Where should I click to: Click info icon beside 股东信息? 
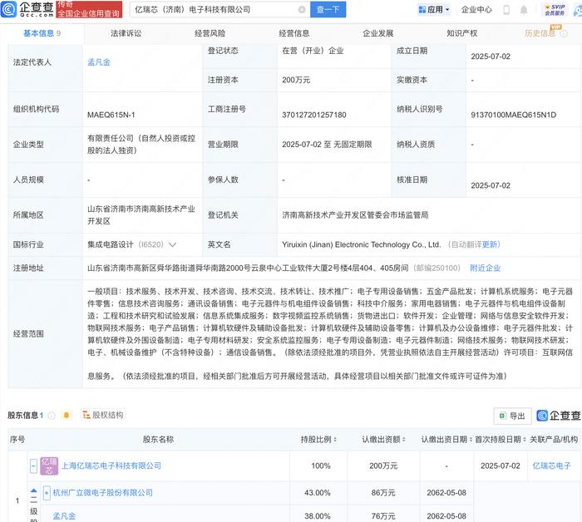pos(52,416)
